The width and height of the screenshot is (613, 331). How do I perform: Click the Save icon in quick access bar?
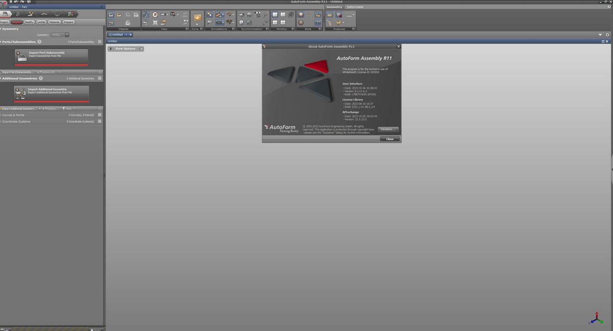pyautogui.click(x=11, y=2)
